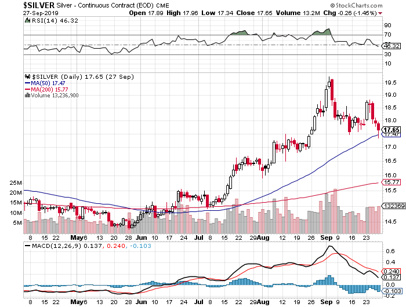The image size is (406, 307).
Task: Click the blue MA(50) legend marker
Action: pos(26,83)
